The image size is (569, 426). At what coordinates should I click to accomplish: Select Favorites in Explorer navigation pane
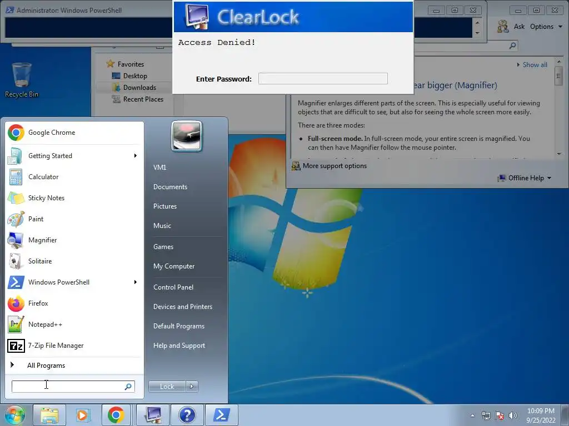pyautogui.click(x=126, y=64)
